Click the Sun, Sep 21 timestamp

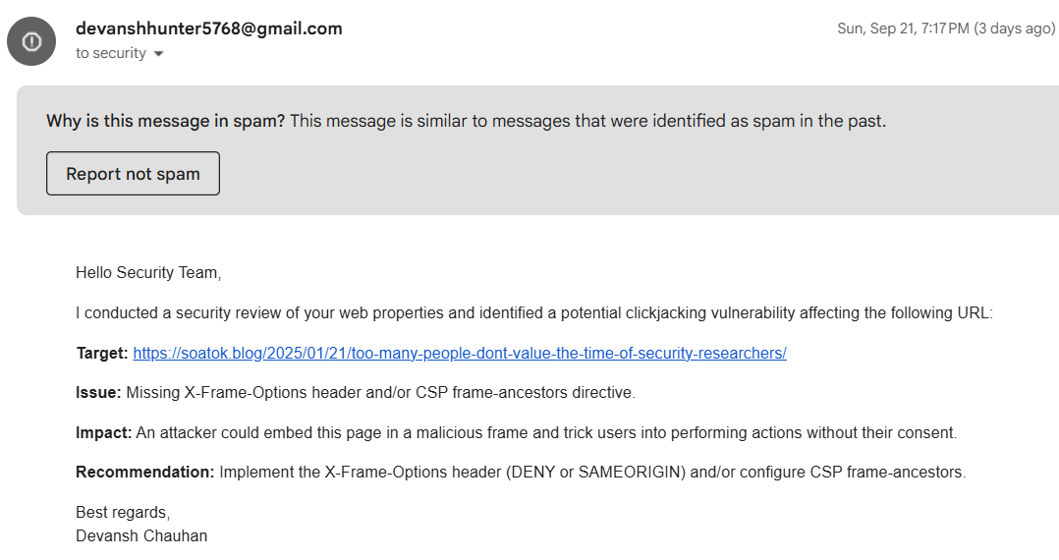[945, 28]
